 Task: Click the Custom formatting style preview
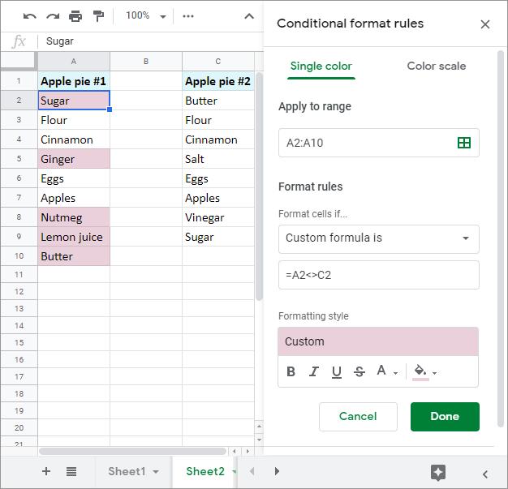[378, 341]
